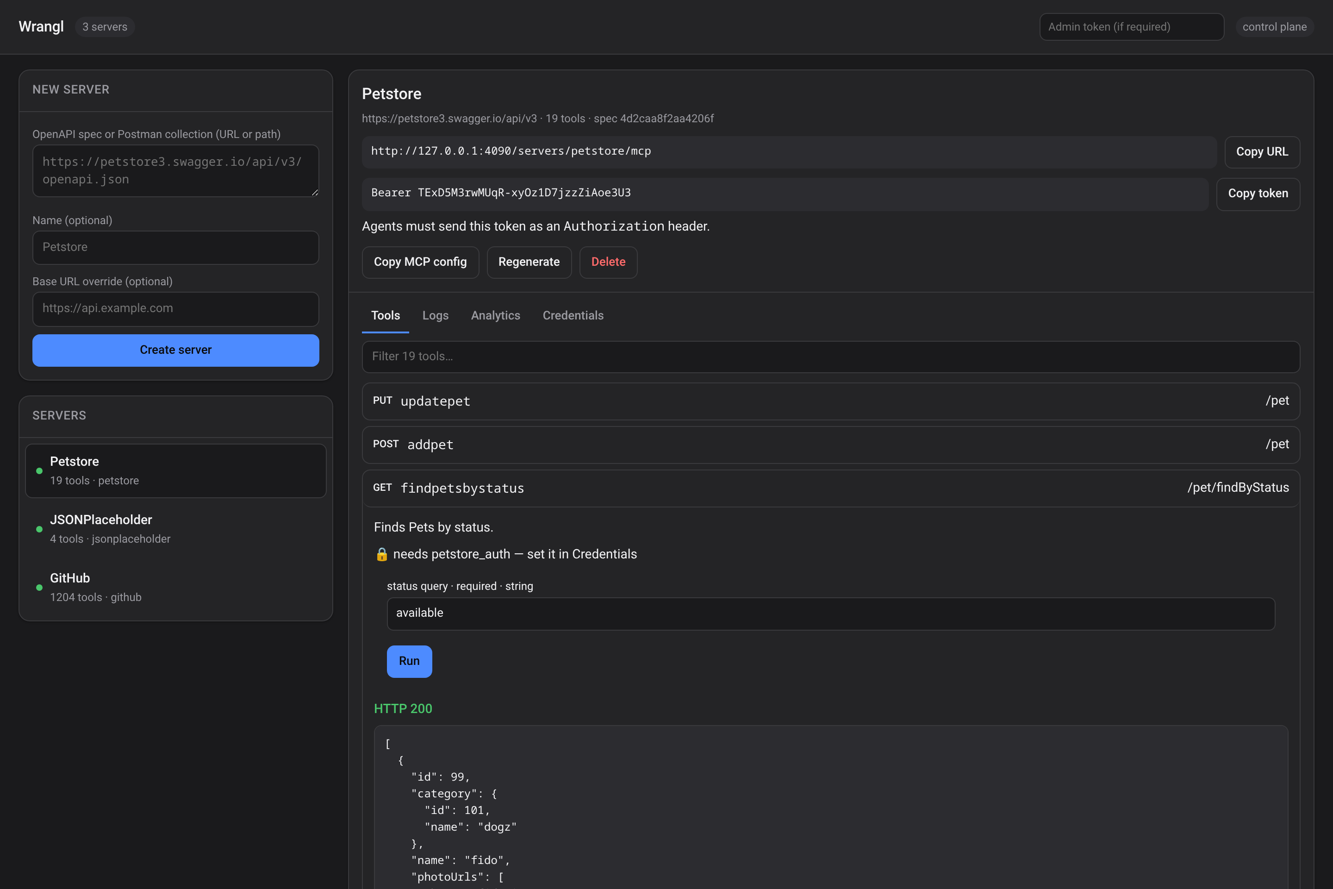Click the NEW SERVER panel header

click(x=176, y=90)
